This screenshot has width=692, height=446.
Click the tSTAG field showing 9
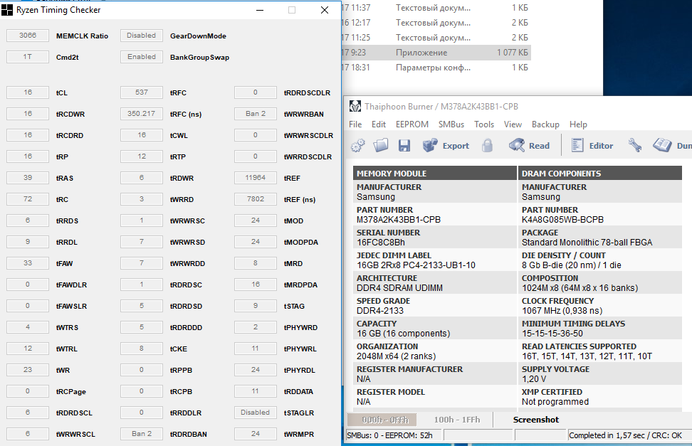(256, 306)
